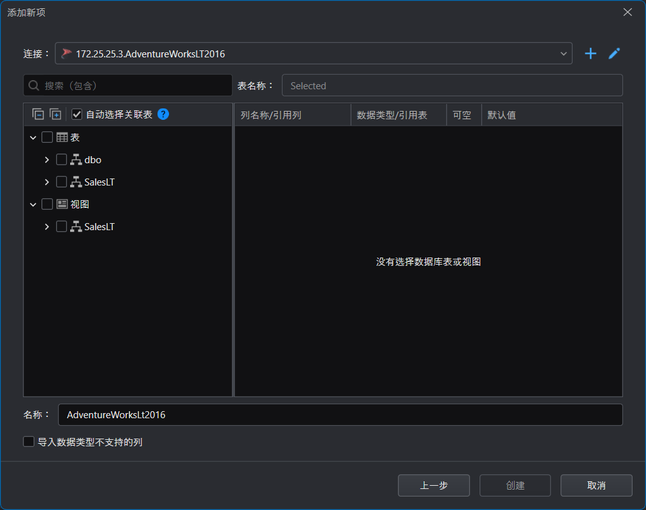
Task: Collapse the 表 tree node
Action: (x=33, y=138)
